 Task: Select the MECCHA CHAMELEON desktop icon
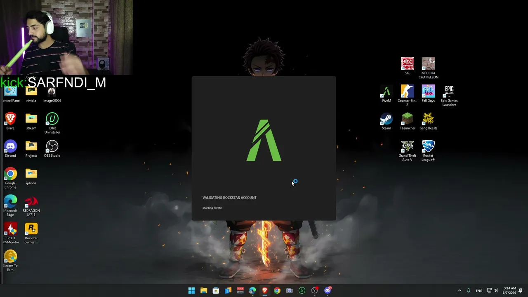coord(428,68)
